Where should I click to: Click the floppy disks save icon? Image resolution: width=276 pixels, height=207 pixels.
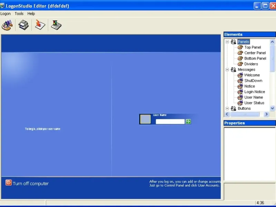(x=23, y=25)
